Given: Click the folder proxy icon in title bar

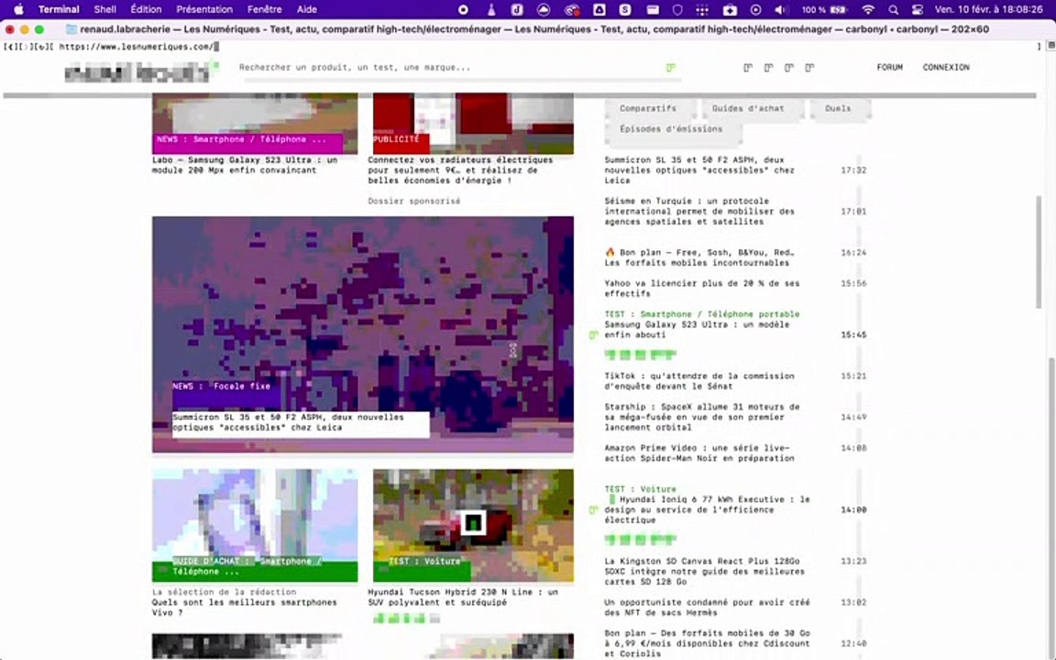Looking at the screenshot, I should pyautogui.click(x=71, y=29).
